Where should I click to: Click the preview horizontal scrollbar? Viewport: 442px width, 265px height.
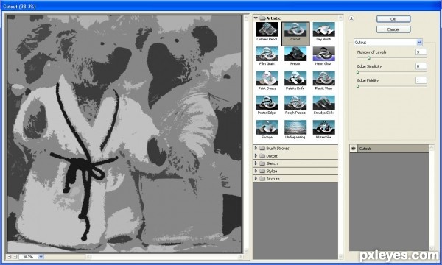[164, 257]
